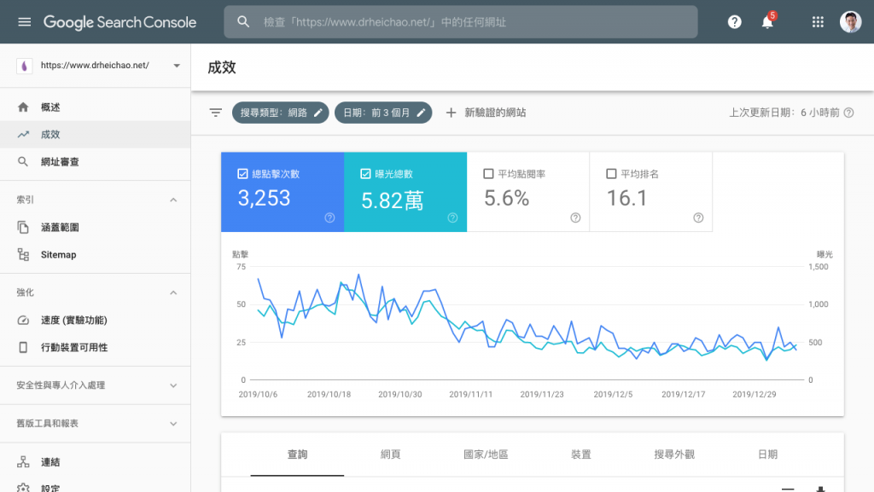
Task: Go to 概述 overview page
Action: [x=95, y=107]
